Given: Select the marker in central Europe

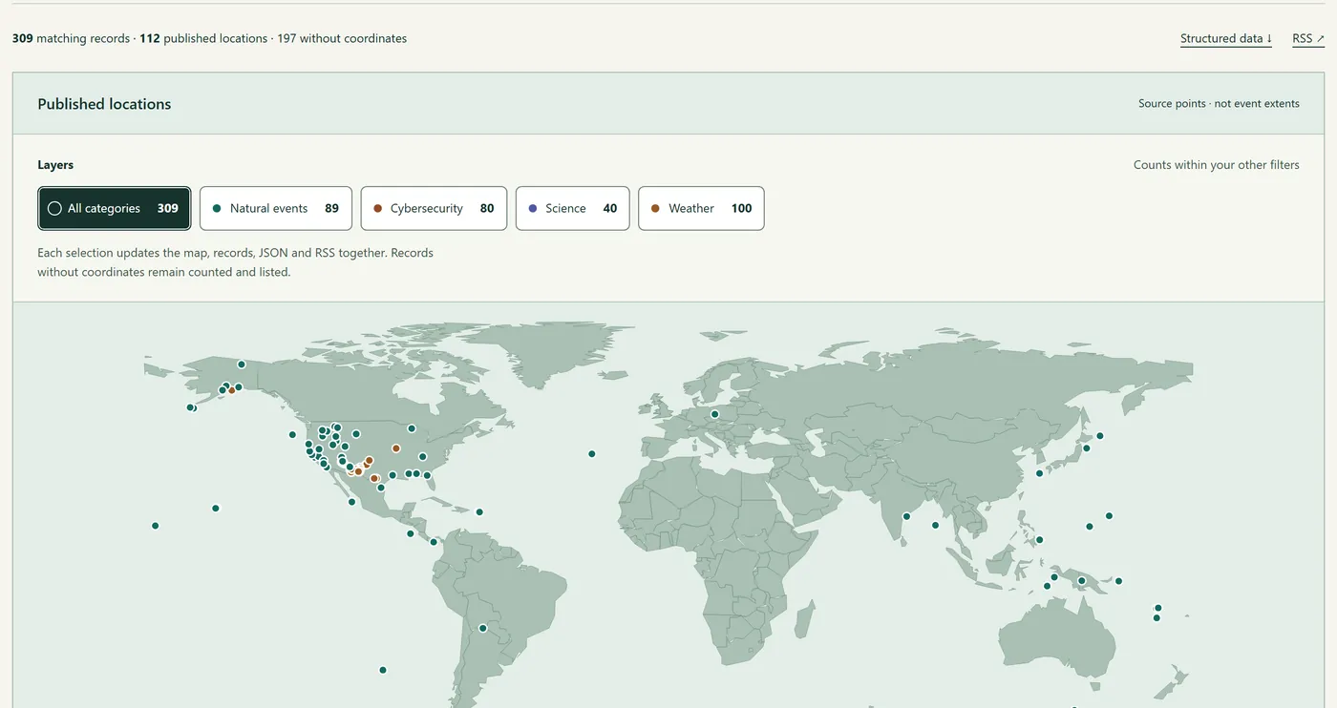Looking at the screenshot, I should pyautogui.click(x=714, y=414).
